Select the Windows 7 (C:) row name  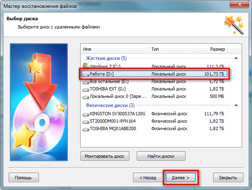(105, 66)
